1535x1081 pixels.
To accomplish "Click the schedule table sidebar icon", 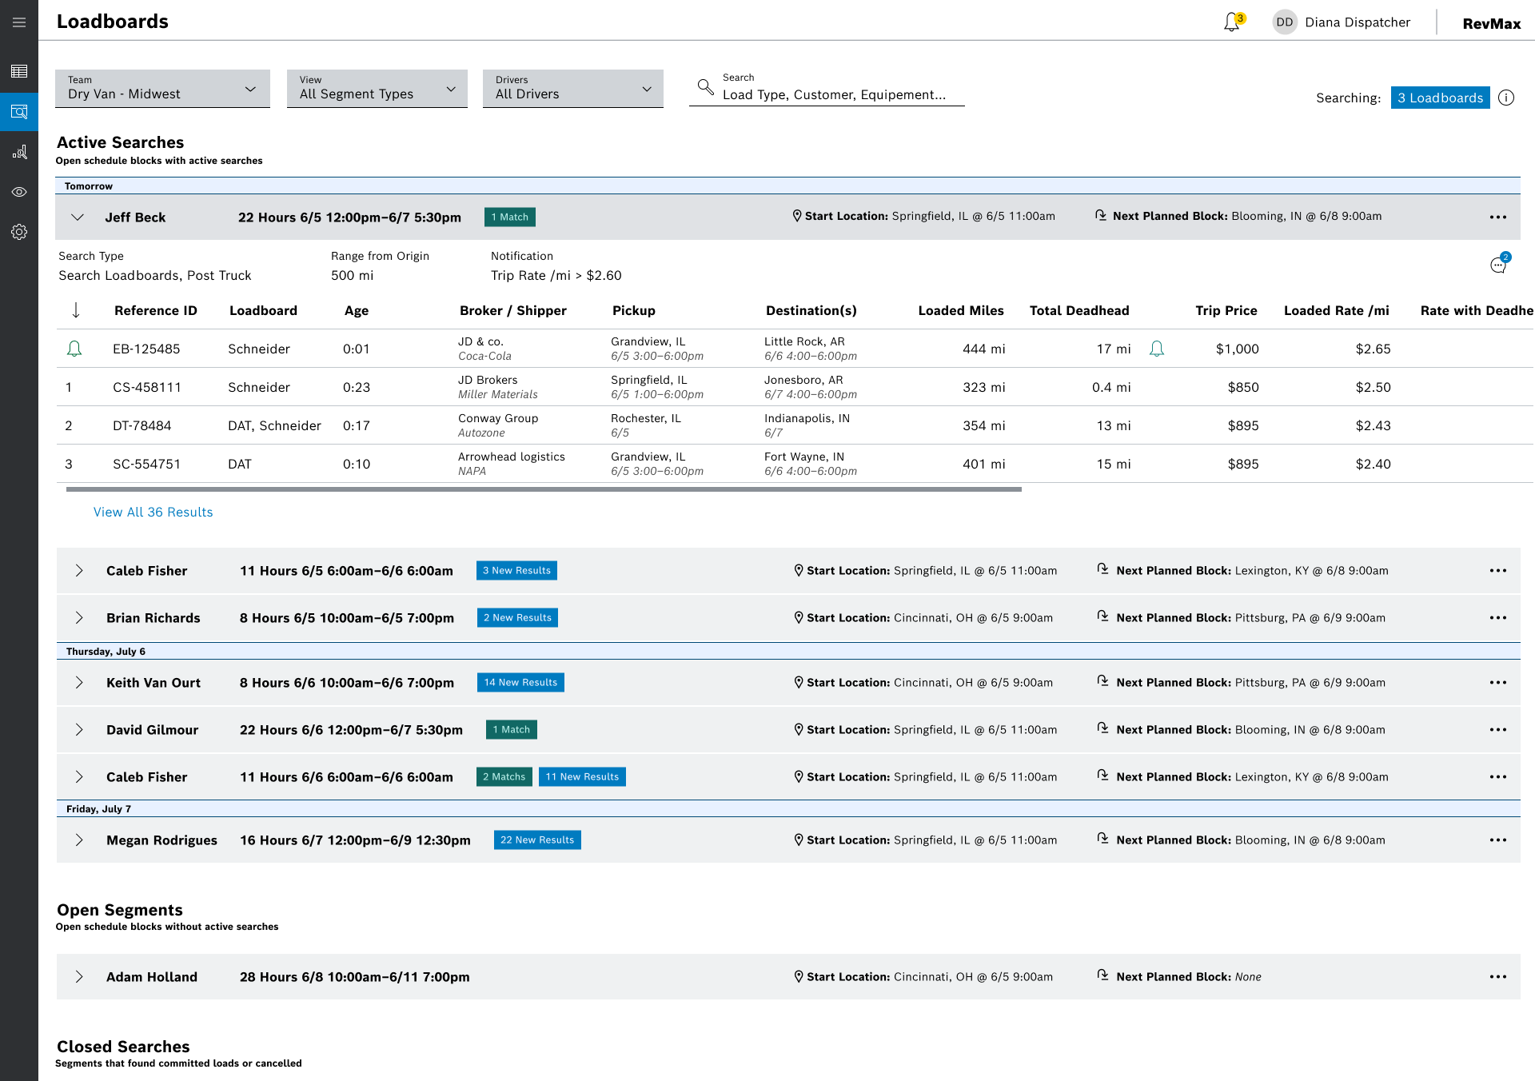I will click(19, 72).
